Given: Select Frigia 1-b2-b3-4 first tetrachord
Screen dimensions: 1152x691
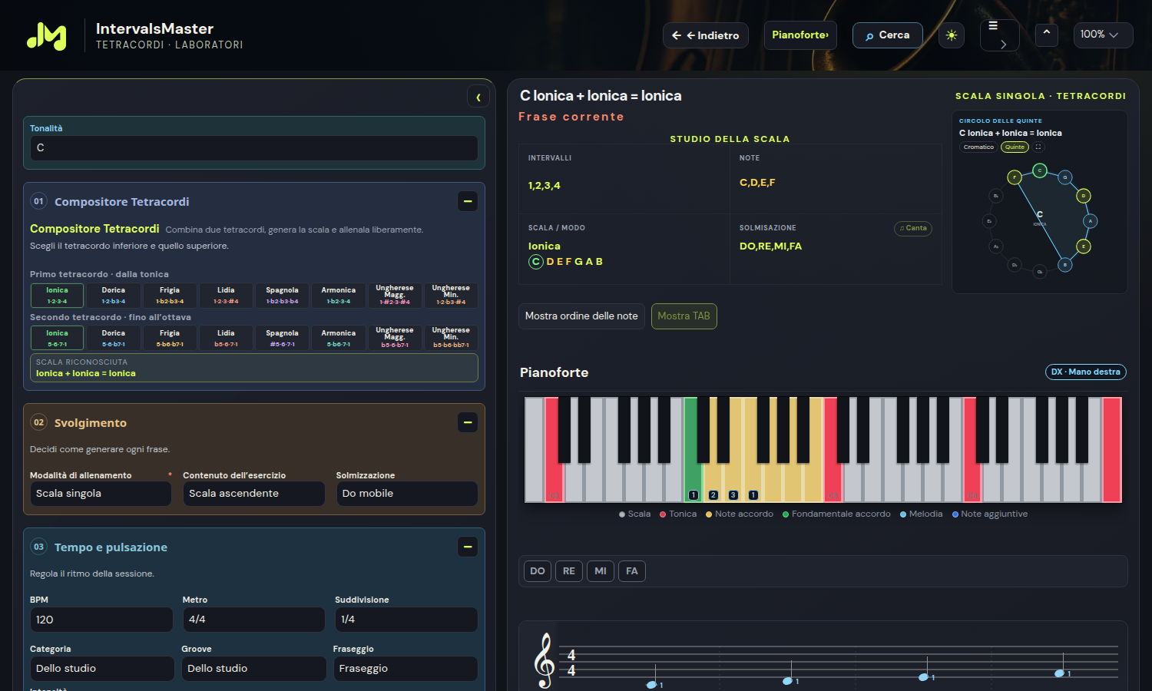Looking at the screenshot, I should (x=170, y=296).
